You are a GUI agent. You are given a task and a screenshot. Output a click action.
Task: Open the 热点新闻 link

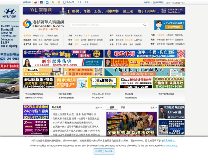point(129,94)
